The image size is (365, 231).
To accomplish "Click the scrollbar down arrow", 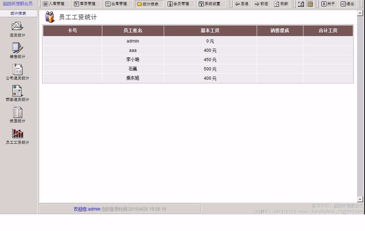I will tap(360, 199).
